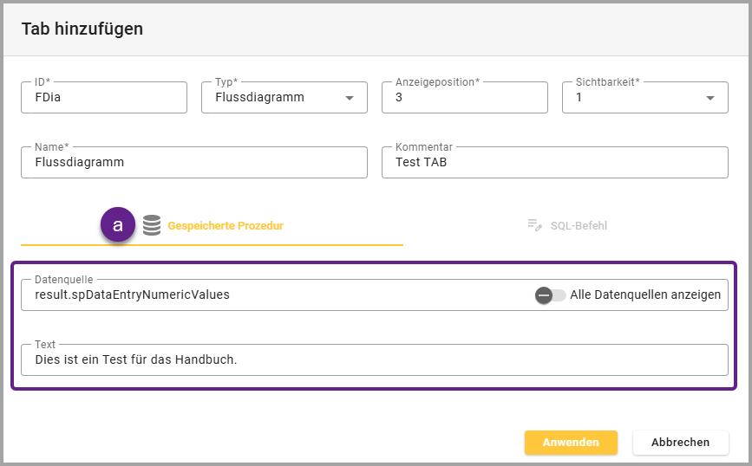Toggle the Alle Datenquellen anzeigen switch
752x466 pixels.
(550, 295)
